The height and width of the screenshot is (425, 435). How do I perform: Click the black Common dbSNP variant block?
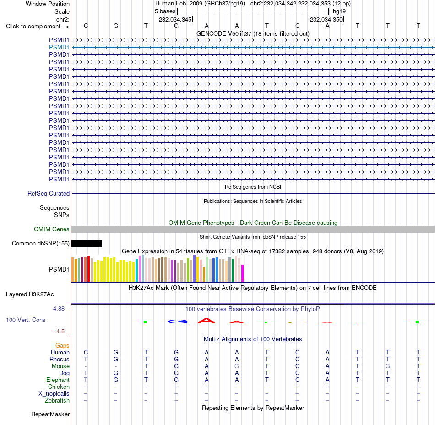point(87,244)
